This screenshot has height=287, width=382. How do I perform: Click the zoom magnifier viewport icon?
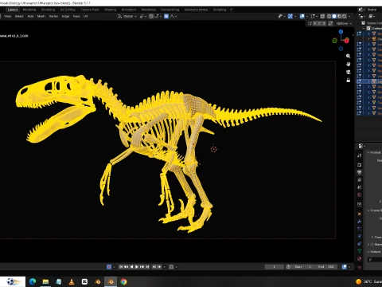[349, 56]
